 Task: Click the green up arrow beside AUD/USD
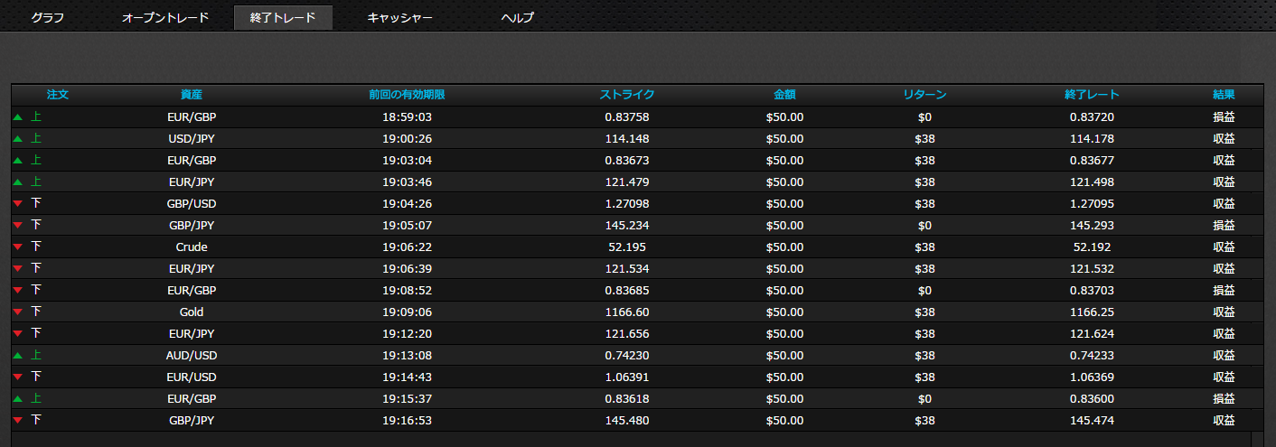pyautogui.click(x=17, y=356)
